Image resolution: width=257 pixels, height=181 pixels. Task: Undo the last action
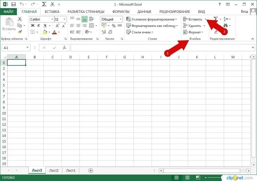[22, 4]
